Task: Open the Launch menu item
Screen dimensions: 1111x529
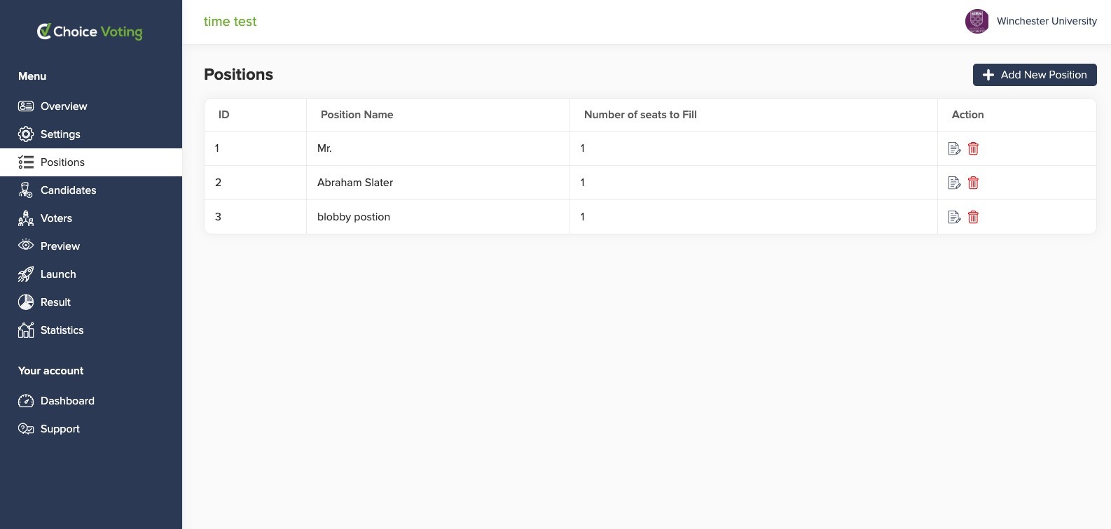Action: point(91,274)
